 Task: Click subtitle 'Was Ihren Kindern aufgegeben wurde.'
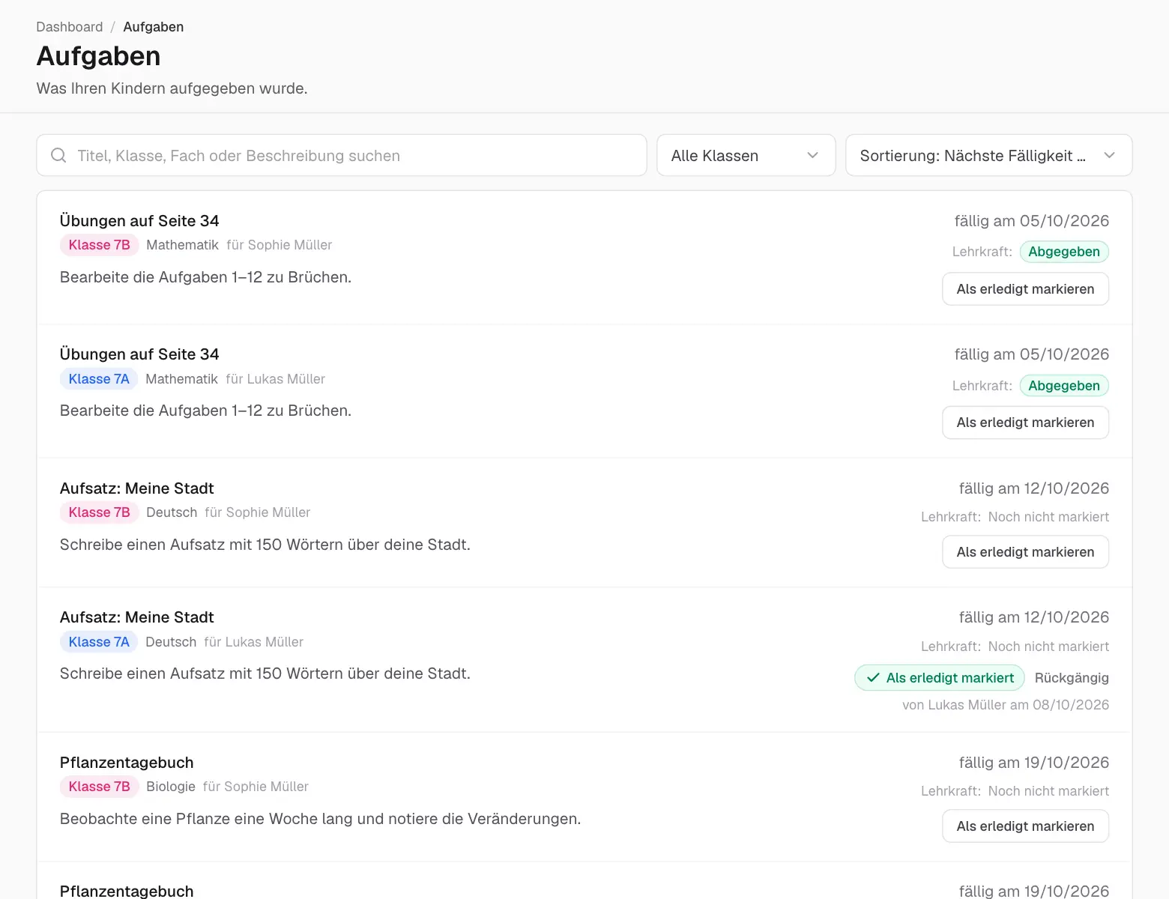[x=172, y=88]
